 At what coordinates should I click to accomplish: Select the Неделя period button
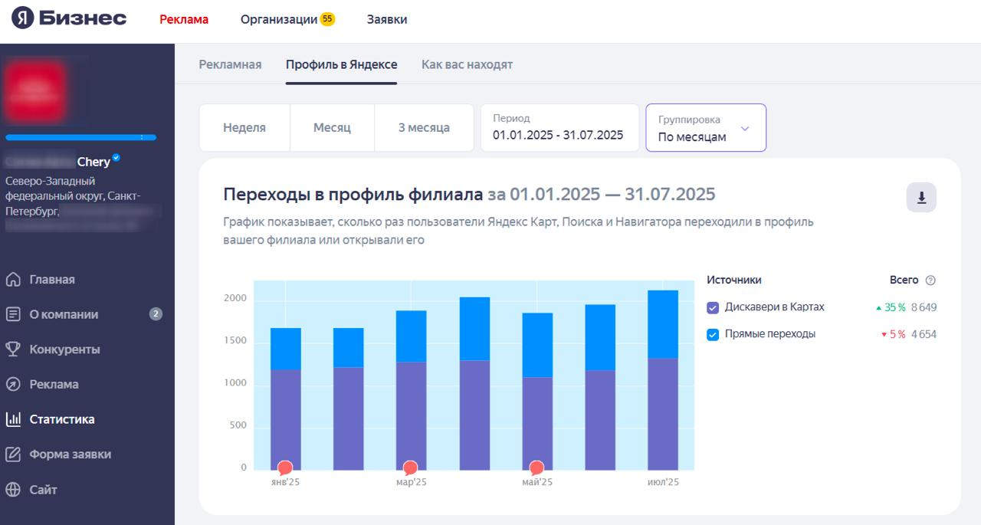(244, 128)
